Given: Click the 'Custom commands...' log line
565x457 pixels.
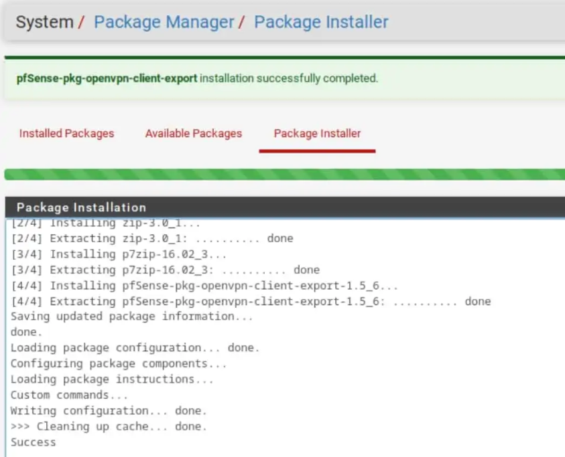Looking at the screenshot, I should [69, 395].
